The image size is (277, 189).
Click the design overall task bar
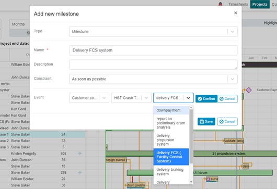pos(116,160)
